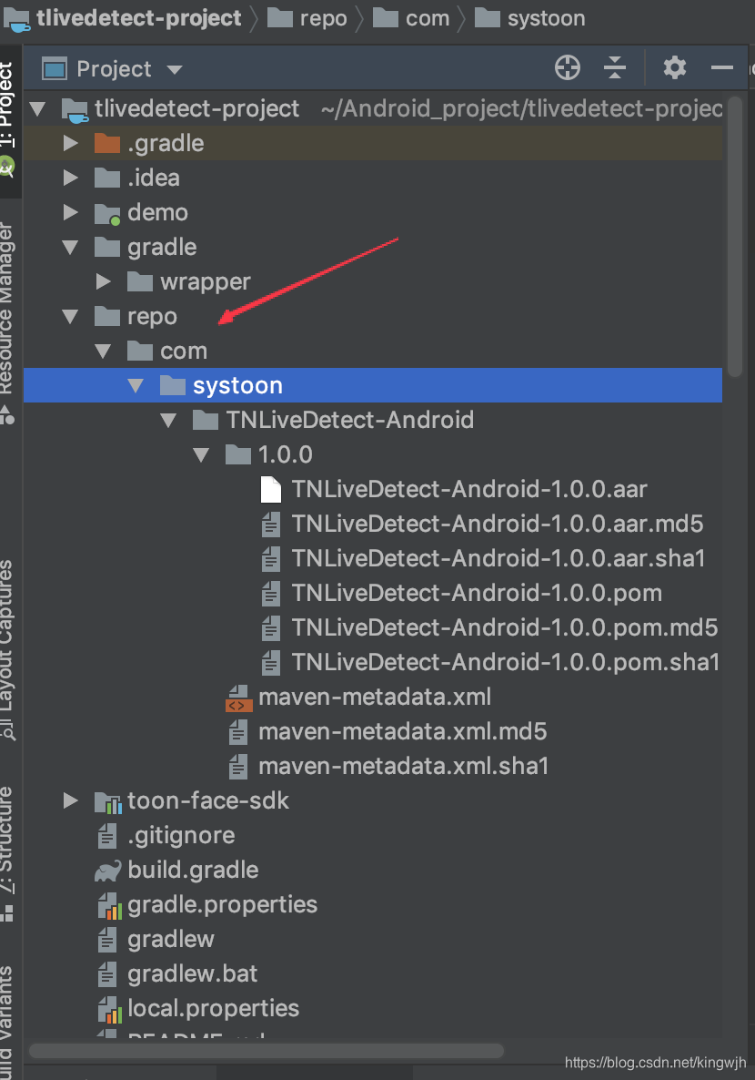Click com in the breadcrumb bar
This screenshot has width=755, height=1080.
click(x=428, y=18)
